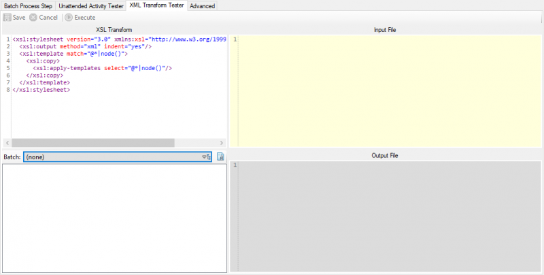The width and height of the screenshot is (544, 275).
Task: Click the XSL right scroll arrow
Action: point(222,143)
